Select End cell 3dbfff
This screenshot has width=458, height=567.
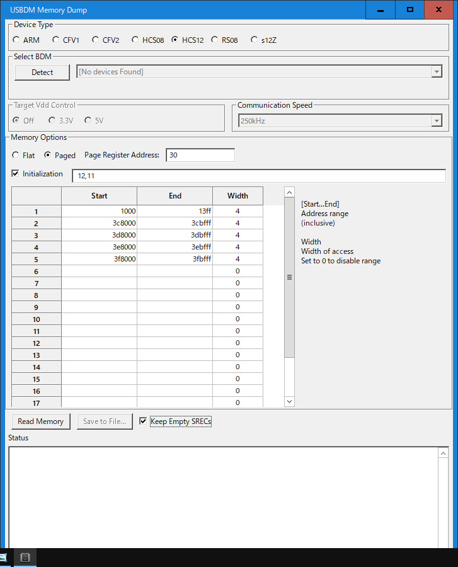tap(175, 235)
